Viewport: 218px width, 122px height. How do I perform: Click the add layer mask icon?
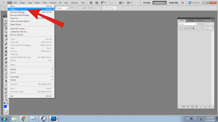click(192, 107)
